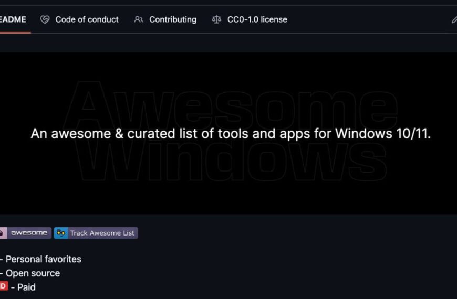Click the heart icon beside Code of conduct
457x299 pixels.
45,19
